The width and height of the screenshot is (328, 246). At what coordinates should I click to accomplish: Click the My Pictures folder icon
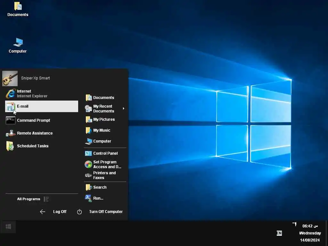89,120
